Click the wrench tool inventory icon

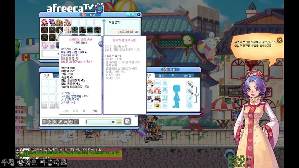pyautogui.click(x=60, y=122)
